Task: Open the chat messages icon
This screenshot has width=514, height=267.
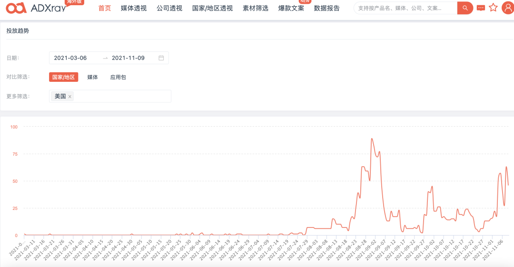Action: pos(481,8)
